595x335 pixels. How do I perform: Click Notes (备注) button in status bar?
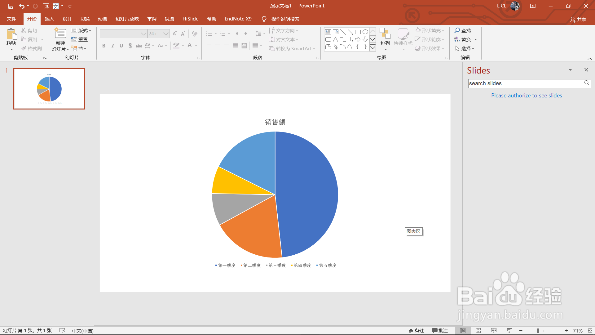[x=416, y=331]
